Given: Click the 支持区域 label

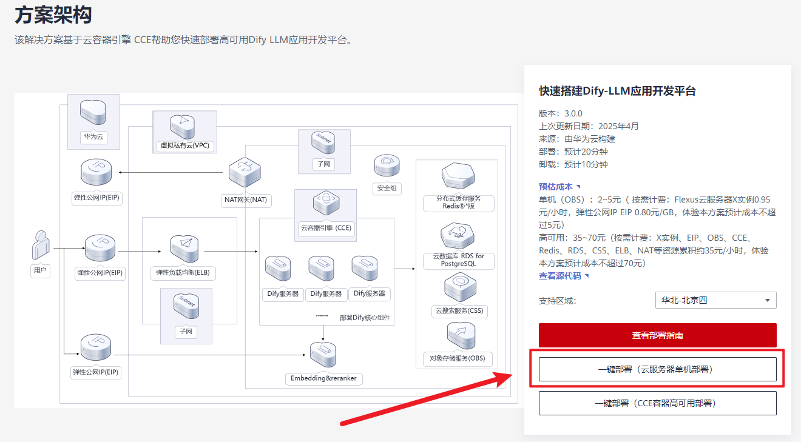Looking at the screenshot, I should coord(558,300).
